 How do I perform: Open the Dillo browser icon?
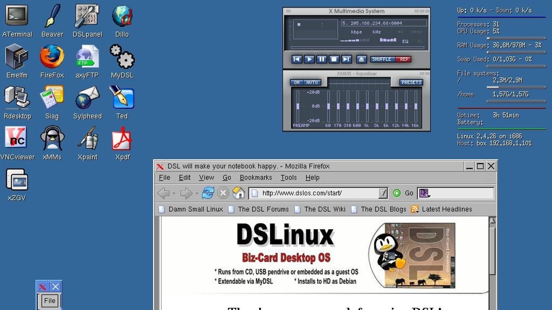click(122, 17)
